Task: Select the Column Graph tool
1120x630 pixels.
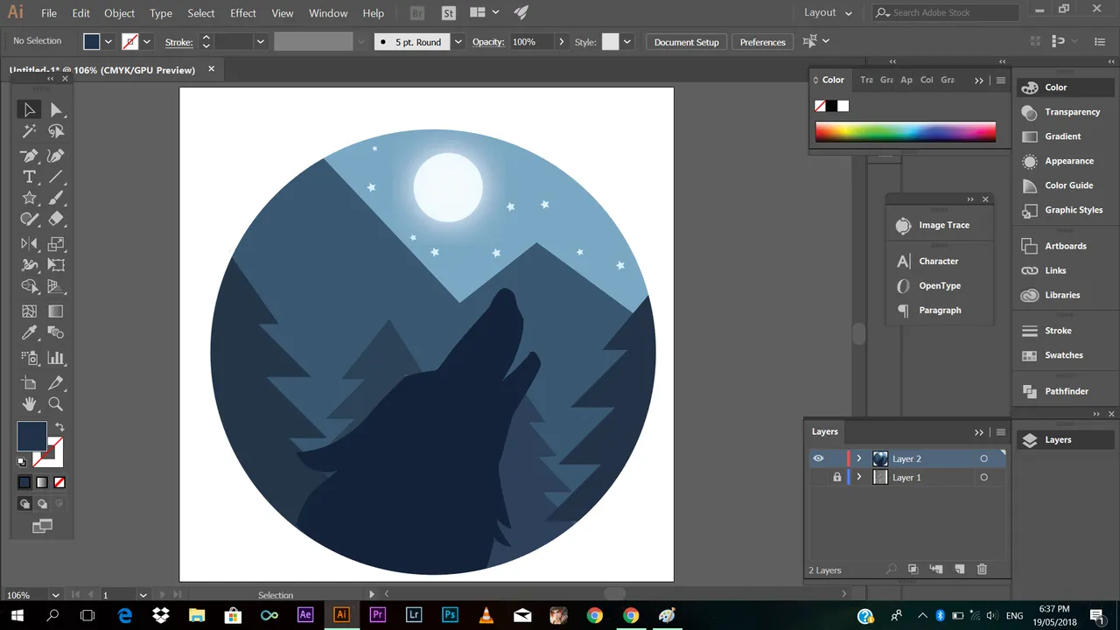Action: click(56, 358)
